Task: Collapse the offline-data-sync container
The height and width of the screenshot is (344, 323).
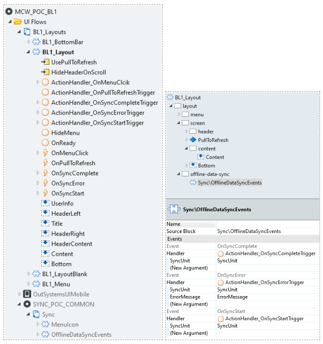Action: click(179, 174)
